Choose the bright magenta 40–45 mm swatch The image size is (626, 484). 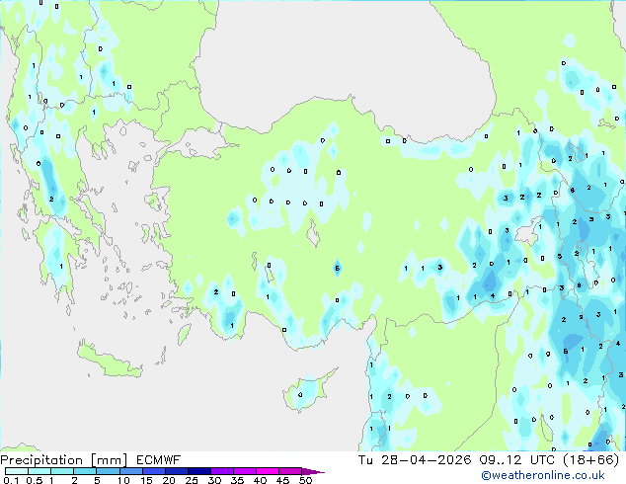[268, 471]
